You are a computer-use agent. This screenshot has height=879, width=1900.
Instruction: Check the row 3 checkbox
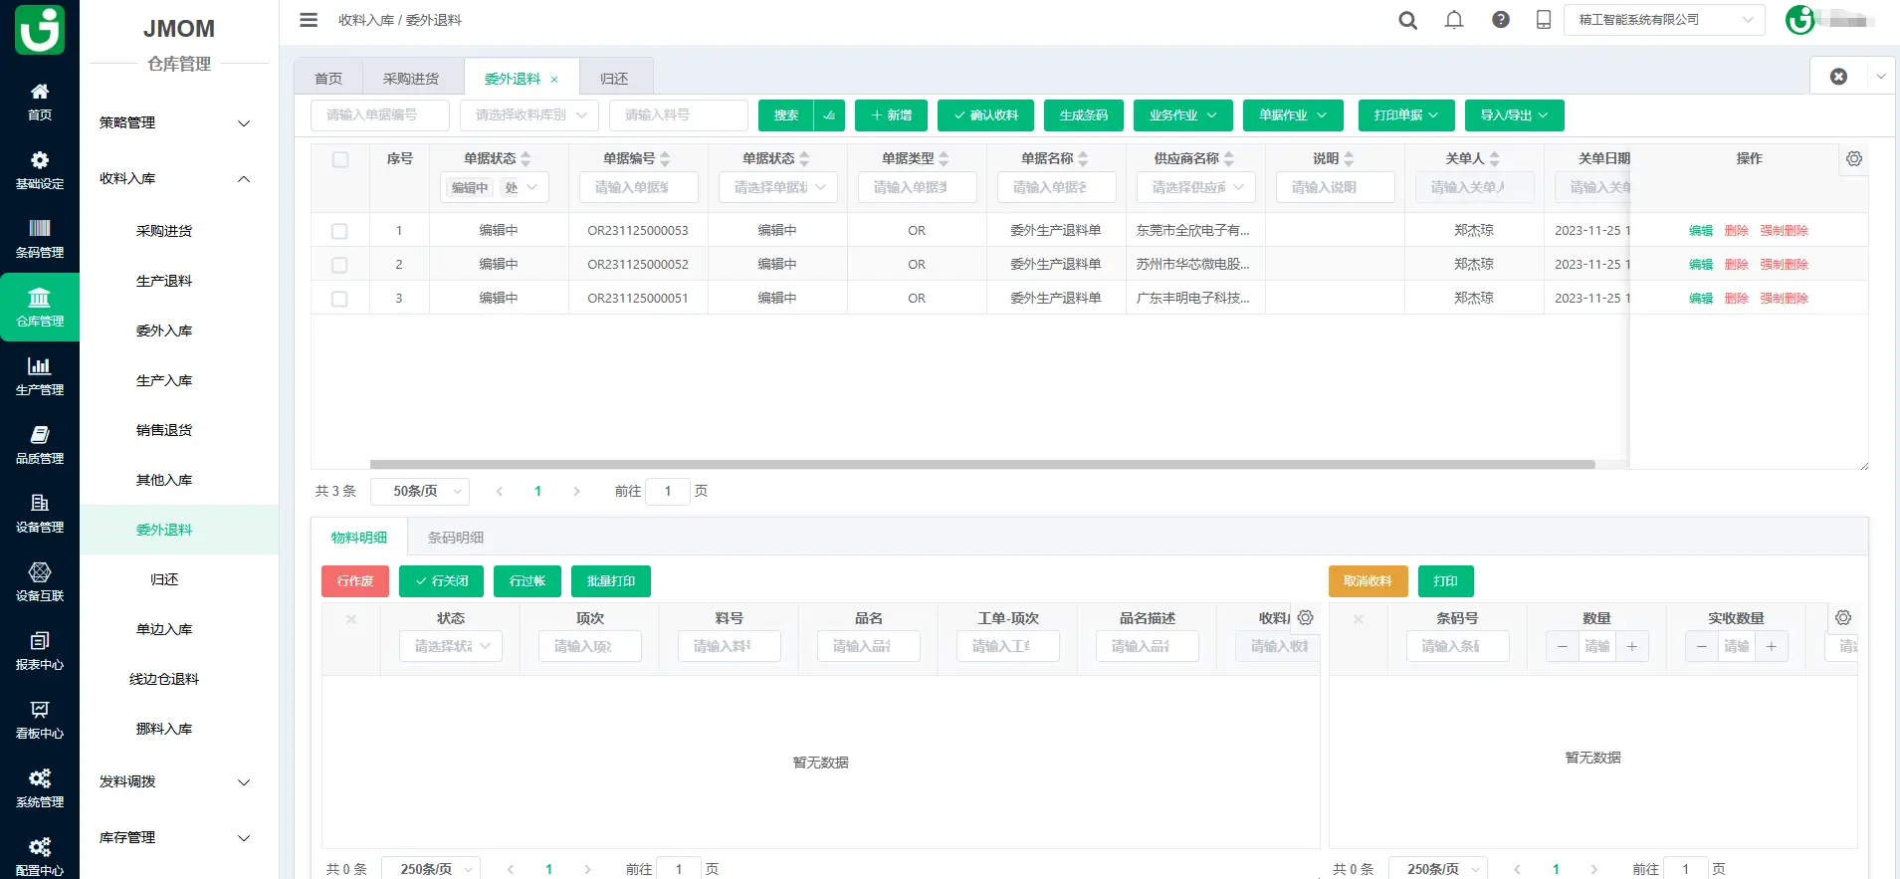click(x=339, y=299)
